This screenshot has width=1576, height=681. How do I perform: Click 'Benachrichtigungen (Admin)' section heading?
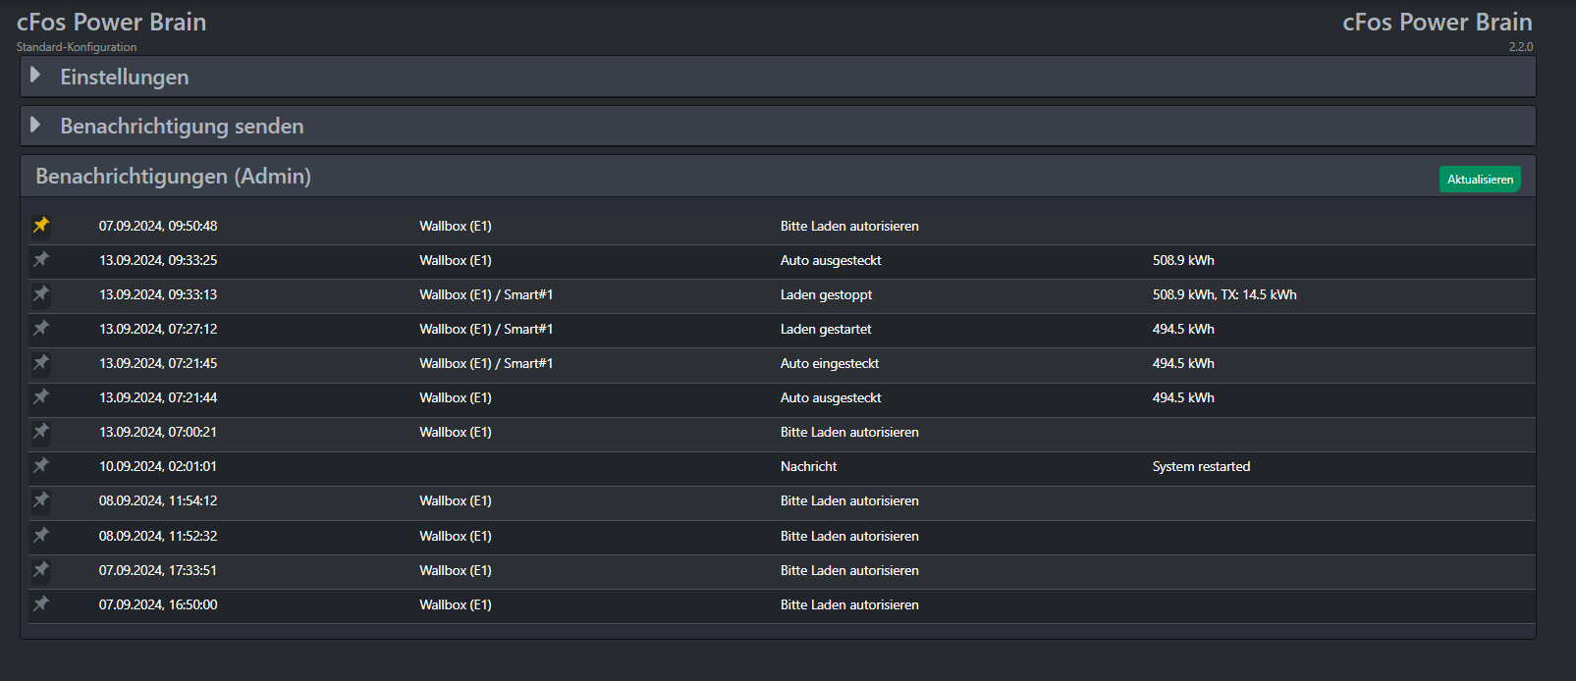pos(173,177)
